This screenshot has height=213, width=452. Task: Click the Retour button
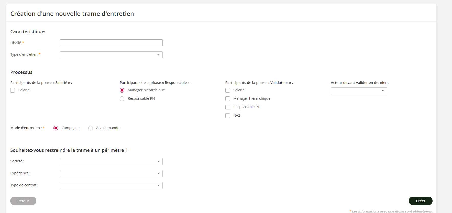23,201
